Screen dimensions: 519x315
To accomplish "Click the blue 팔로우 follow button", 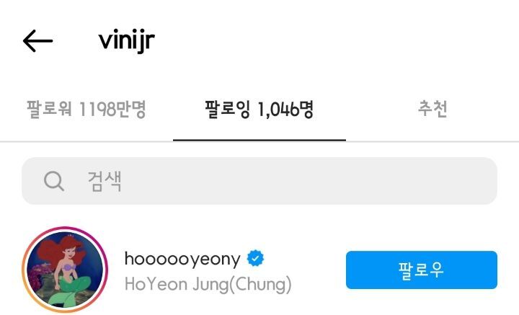I will tap(422, 270).
